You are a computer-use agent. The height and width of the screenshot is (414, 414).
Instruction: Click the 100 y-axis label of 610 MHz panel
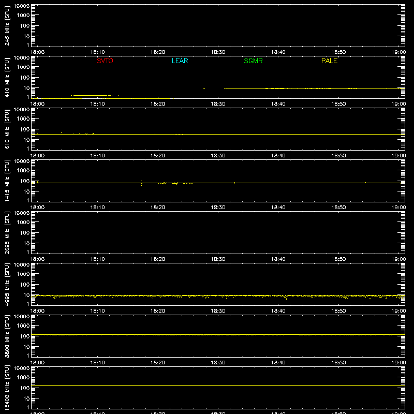(x=25, y=129)
